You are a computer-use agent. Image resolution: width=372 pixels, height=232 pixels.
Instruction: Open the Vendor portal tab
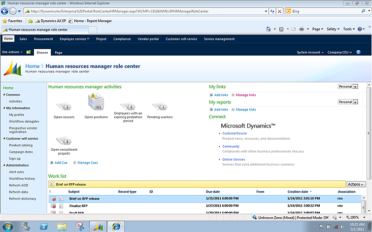tap(148, 39)
